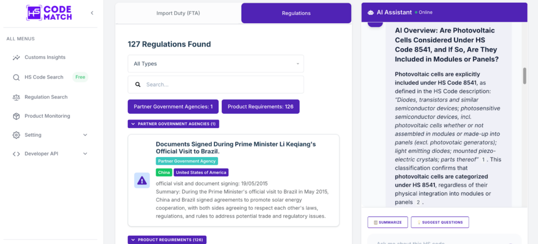This screenshot has width=538, height=244.
Task: Click the Setting gear icon
Action: 16,135
